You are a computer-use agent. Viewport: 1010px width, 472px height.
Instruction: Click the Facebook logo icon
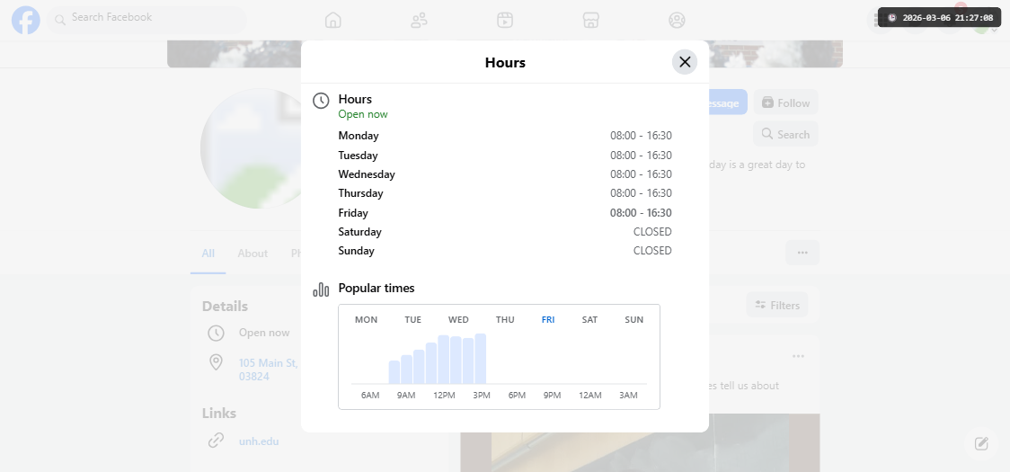[x=26, y=20]
